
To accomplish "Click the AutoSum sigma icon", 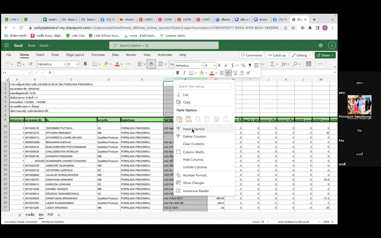I will pos(272,64).
